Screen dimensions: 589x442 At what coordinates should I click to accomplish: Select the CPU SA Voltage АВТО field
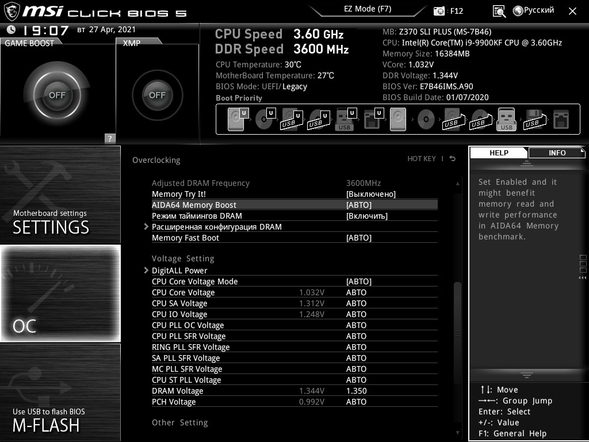pyautogui.click(x=356, y=303)
